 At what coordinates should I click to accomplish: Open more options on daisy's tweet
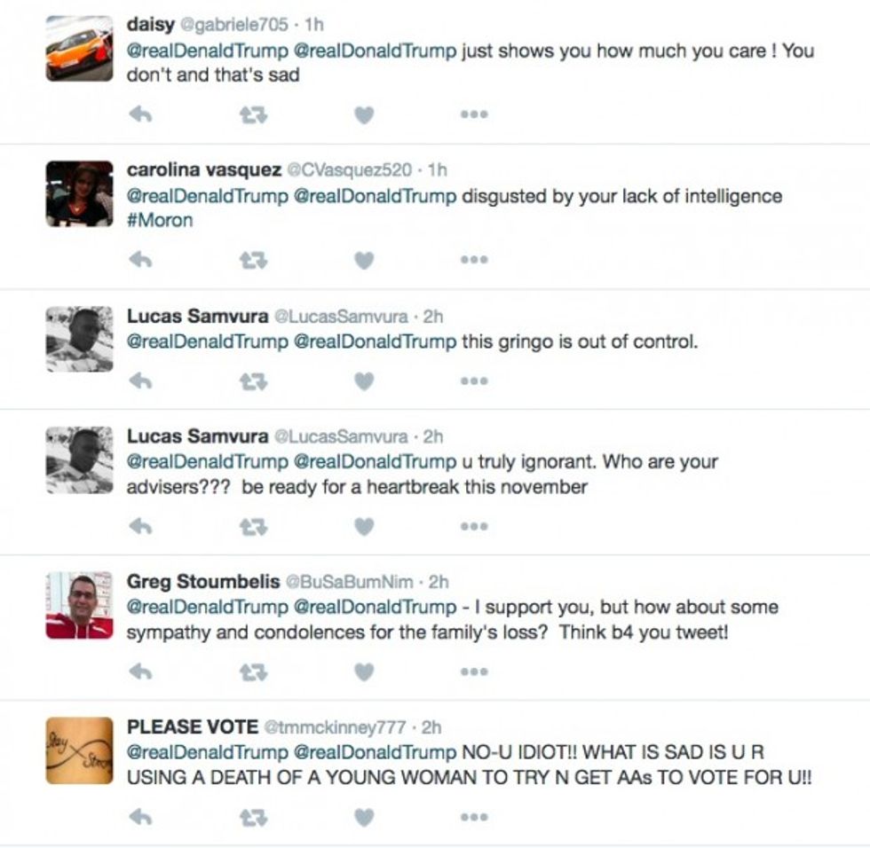473,114
